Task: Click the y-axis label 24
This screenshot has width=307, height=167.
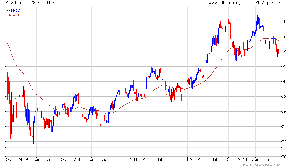Action: click(284, 127)
